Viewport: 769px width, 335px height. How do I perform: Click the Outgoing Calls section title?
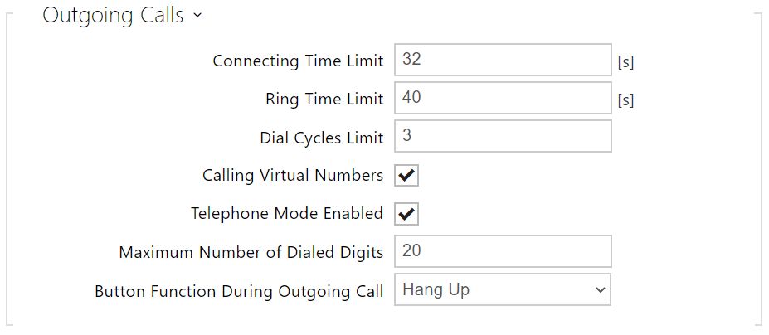point(113,16)
